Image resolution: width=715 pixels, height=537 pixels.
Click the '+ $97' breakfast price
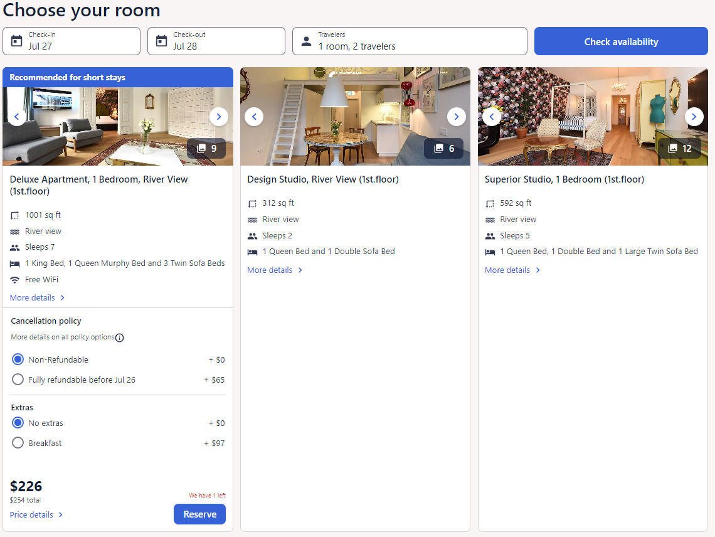pyautogui.click(x=214, y=443)
